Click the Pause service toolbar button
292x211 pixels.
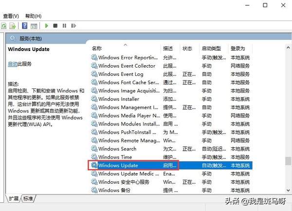coord(64,25)
